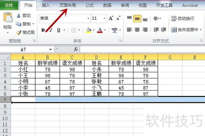Increase font size with large A

[111, 18]
